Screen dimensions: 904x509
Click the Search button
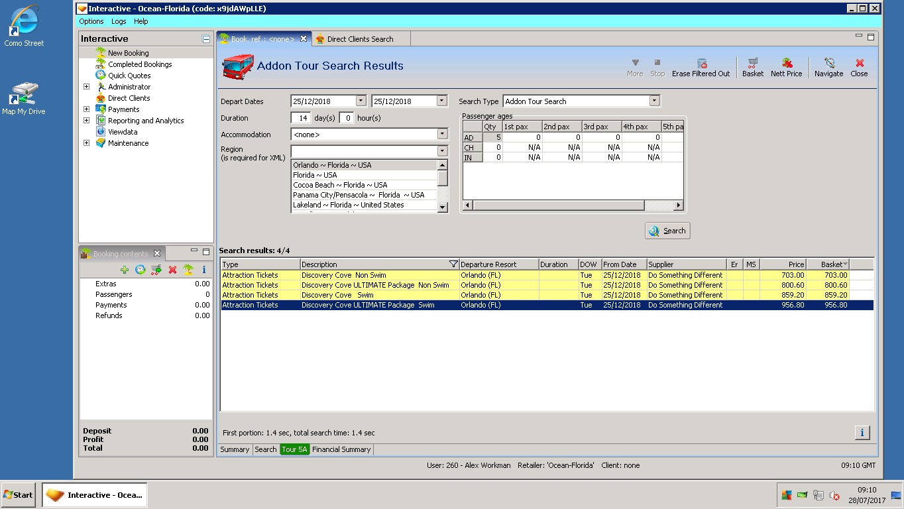point(667,231)
